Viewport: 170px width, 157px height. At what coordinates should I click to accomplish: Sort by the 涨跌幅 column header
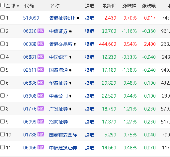129,6
